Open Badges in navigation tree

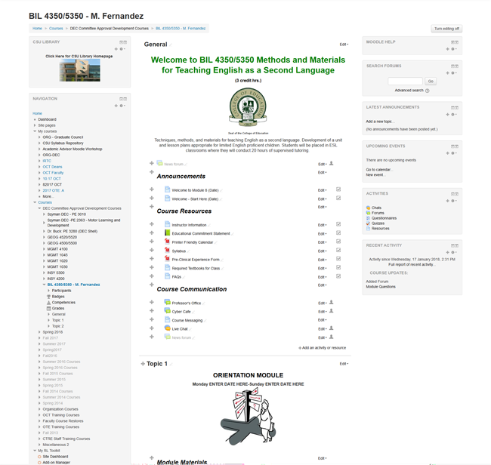(58, 297)
